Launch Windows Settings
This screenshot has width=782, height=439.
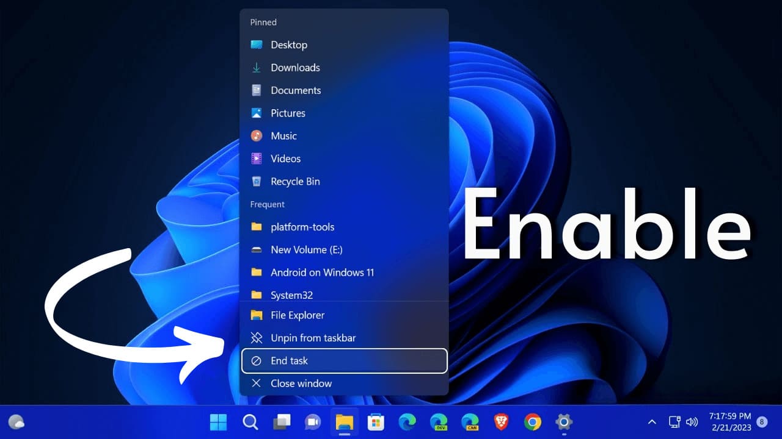[x=563, y=421]
